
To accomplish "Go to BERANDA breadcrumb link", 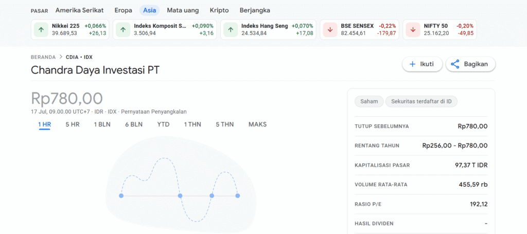I will point(43,58).
